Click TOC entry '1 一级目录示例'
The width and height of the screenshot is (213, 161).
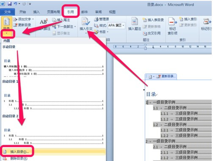click(x=179, y=102)
